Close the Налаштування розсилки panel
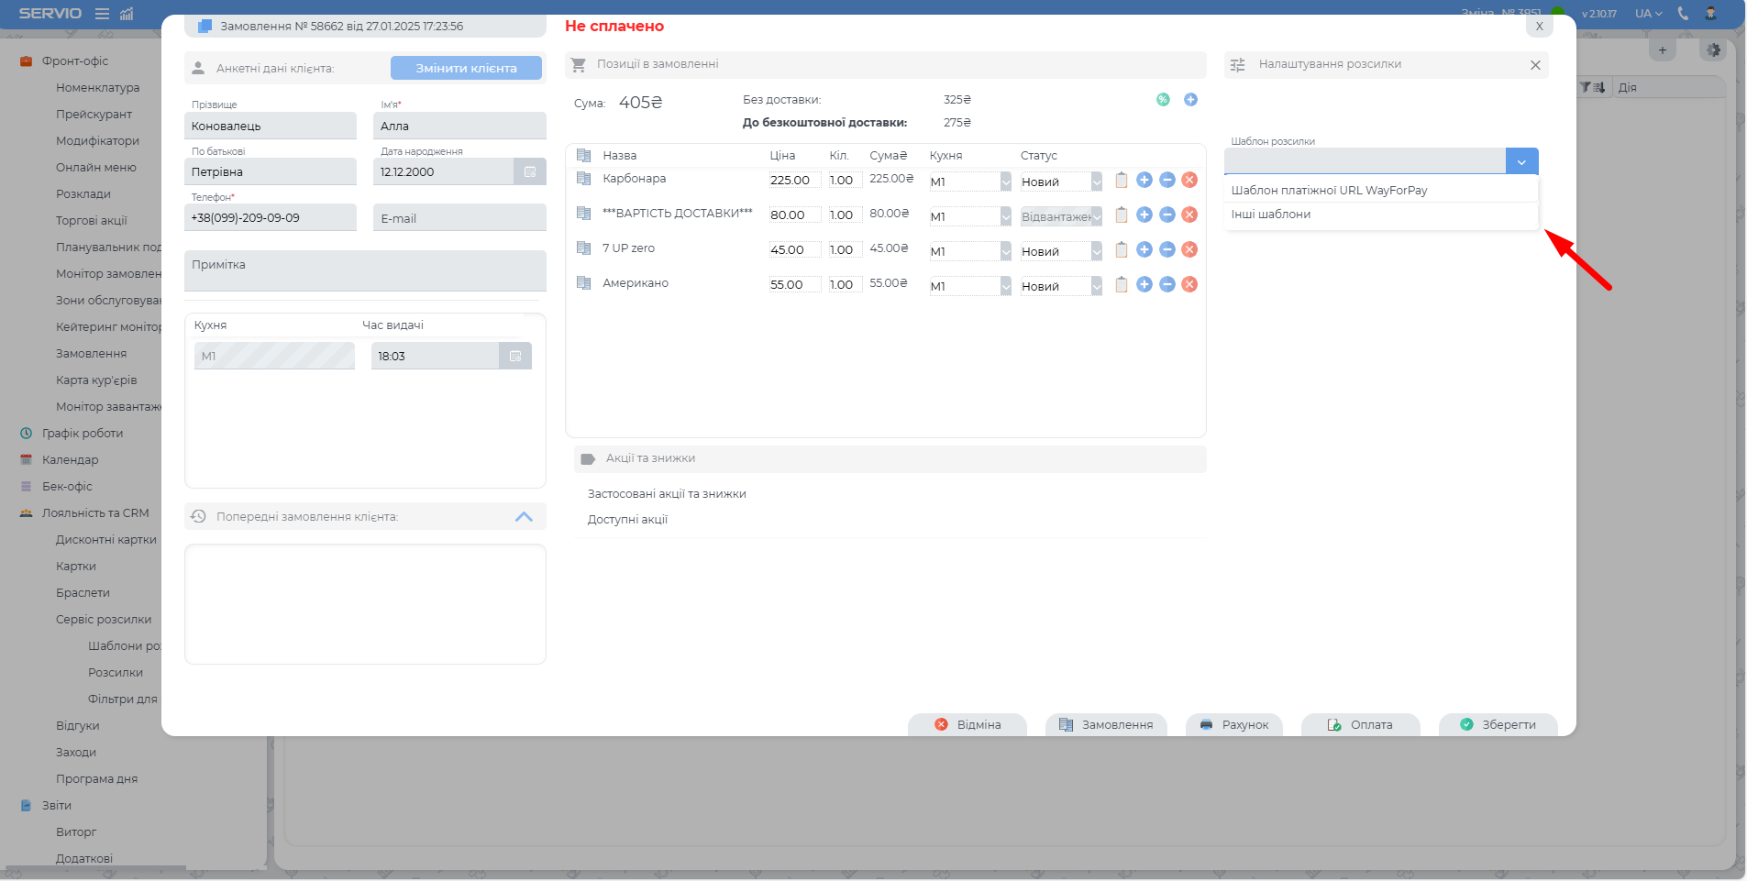Viewport: 1747px width, 881px height. pyautogui.click(x=1534, y=65)
